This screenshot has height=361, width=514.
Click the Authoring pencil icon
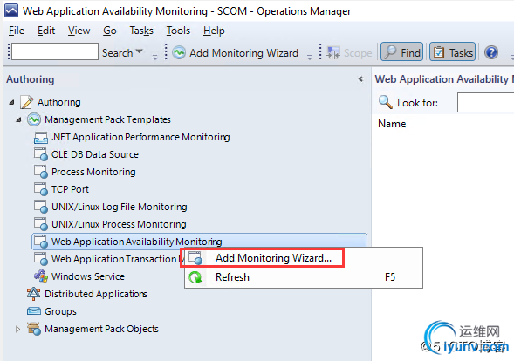[x=26, y=102]
